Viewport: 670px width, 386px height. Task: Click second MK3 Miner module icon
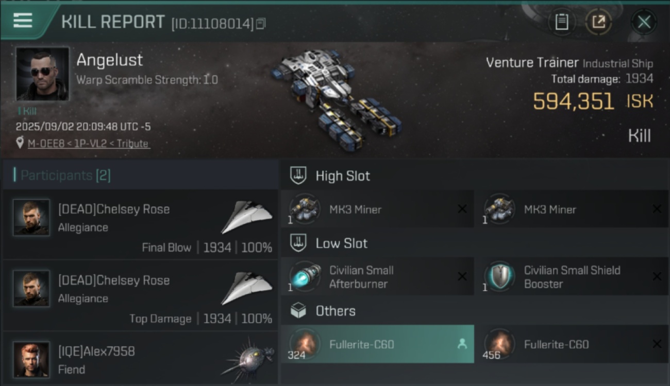(x=499, y=209)
